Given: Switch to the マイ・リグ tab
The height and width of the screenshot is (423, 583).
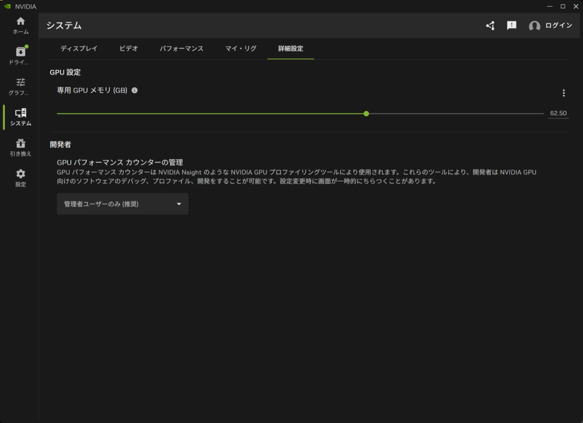Looking at the screenshot, I should click(x=241, y=49).
